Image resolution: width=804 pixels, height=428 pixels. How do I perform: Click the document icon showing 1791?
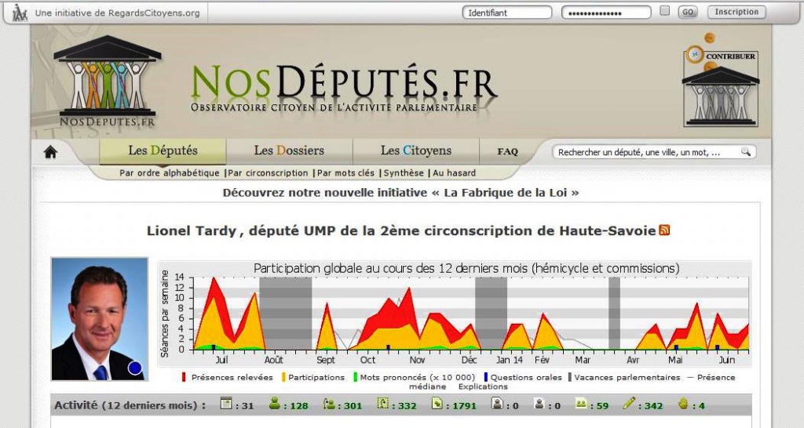[x=437, y=404]
